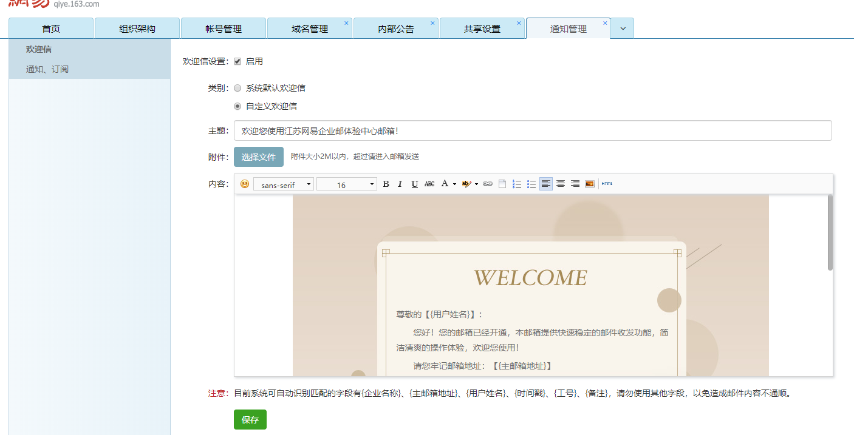
Task: Open the sans-serif font family dropdown
Action: [284, 184]
